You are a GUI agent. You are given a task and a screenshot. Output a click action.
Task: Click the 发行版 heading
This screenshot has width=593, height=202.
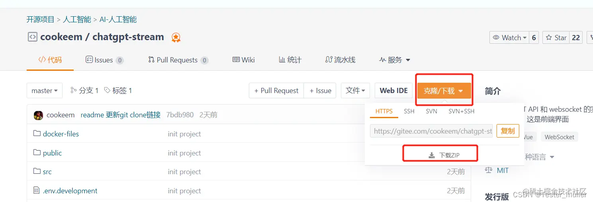click(497, 196)
